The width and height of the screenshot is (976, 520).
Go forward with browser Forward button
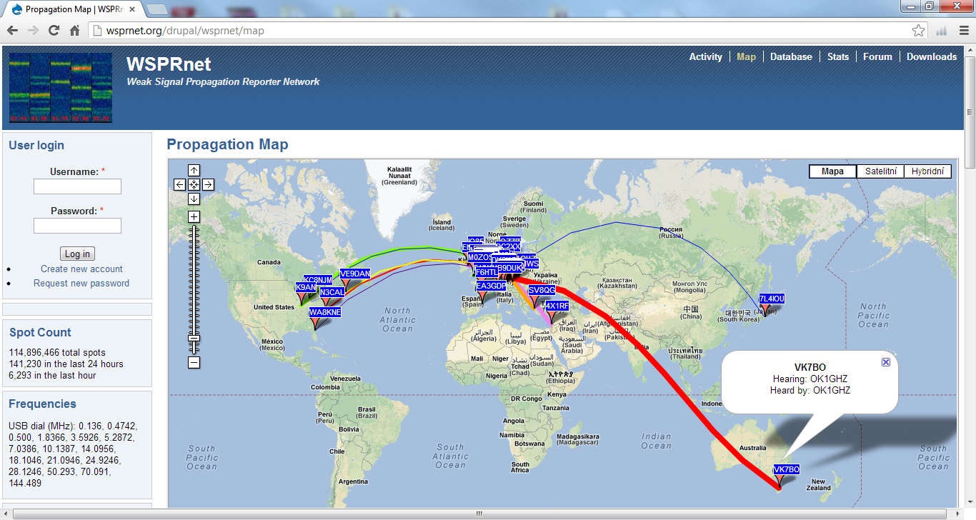[33, 31]
